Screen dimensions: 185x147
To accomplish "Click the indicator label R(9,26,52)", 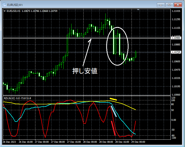I will [10, 98].
